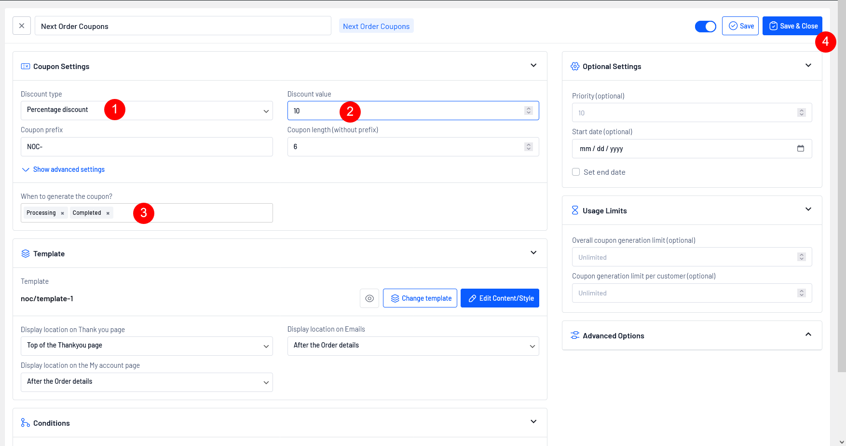Click the Save & Close button

tap(792, 26)
